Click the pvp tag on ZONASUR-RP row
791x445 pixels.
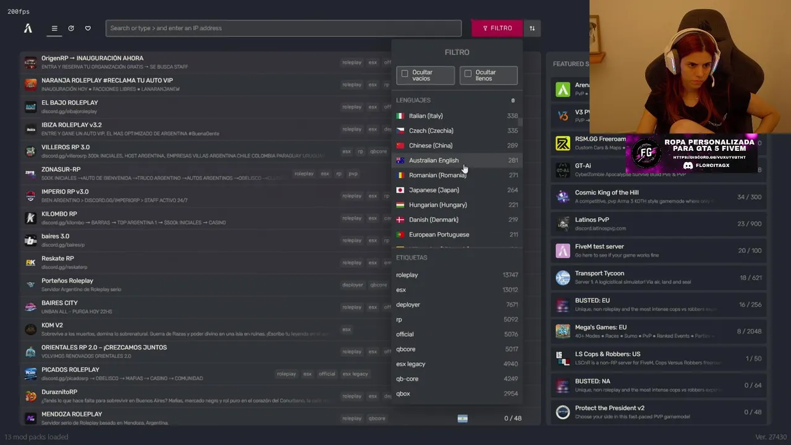pyautogui.click(x=353, y=174)
